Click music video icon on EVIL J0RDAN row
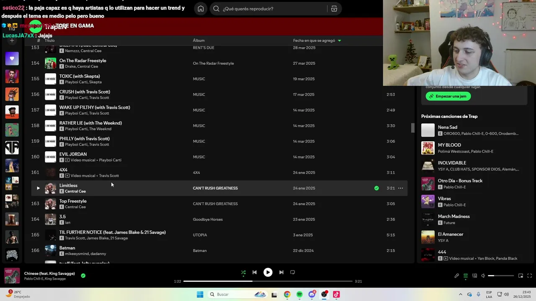The image size is (536, 301). coord(67,160)
